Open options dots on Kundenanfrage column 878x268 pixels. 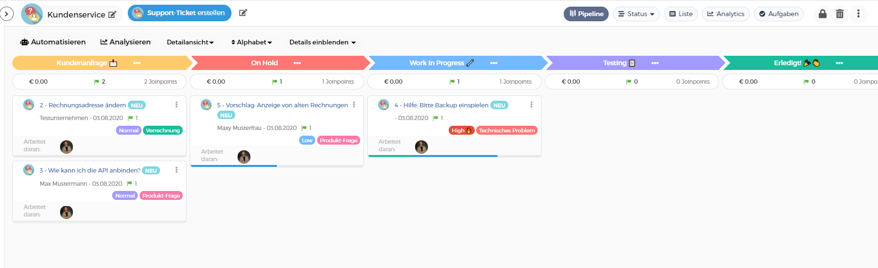coord(137,63)
